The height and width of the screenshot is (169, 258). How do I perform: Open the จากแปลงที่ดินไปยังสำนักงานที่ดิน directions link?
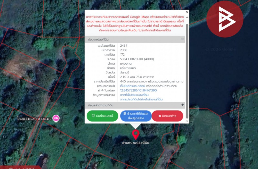[x=141, y=99]
